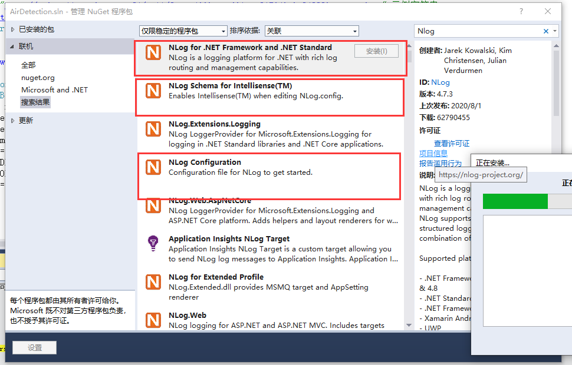Click the NLog.Web.AspNetCore package icon
572x365 pixels.
tap(153, 206)
